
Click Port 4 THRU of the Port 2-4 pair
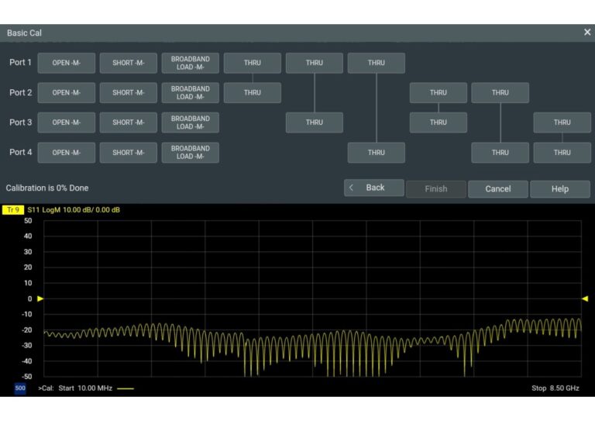500,153
